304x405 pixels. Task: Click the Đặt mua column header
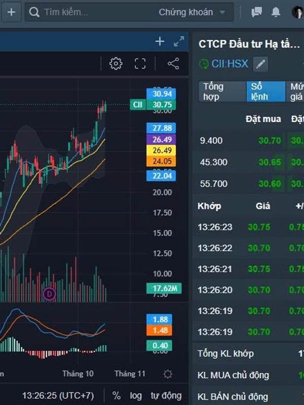coord(263,119)
